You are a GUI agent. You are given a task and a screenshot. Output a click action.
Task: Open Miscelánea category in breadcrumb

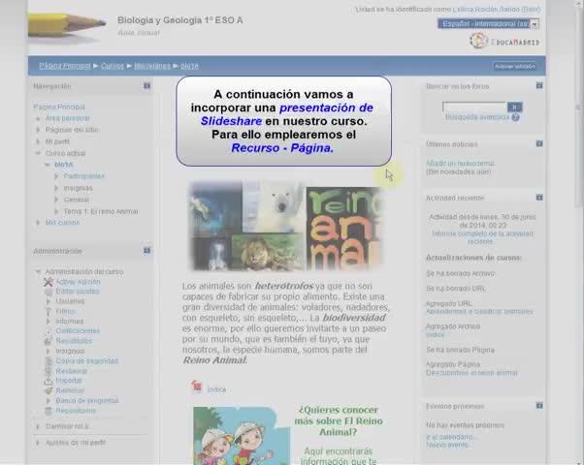152,66
